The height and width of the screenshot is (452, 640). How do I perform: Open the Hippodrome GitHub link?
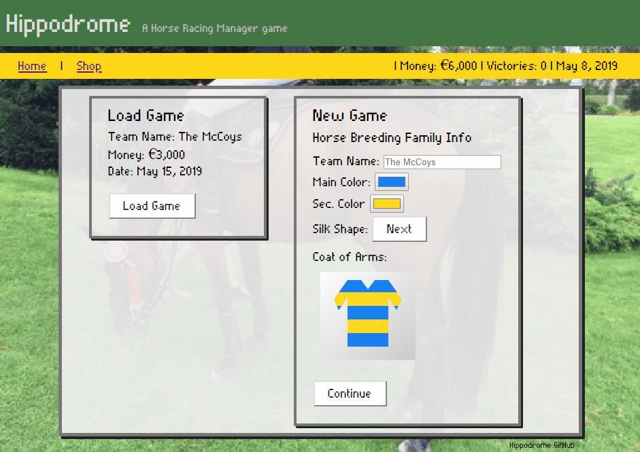pyautogui.click(x=541, y=445)
